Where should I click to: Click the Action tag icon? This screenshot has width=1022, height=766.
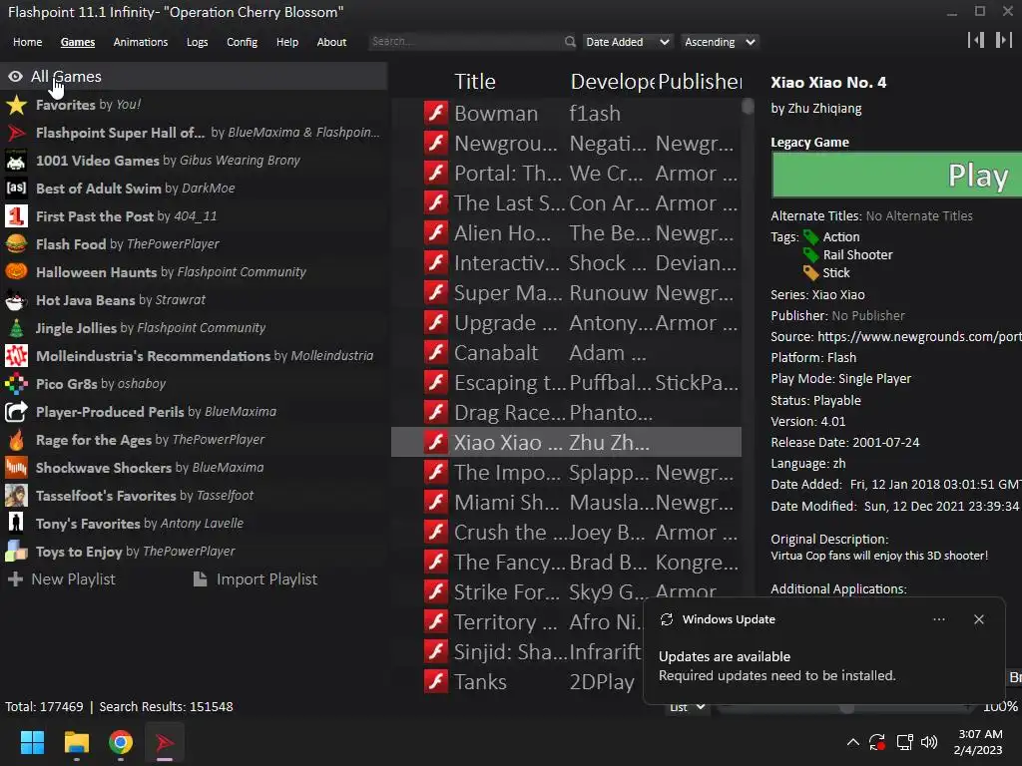pyautogui.click(x=810, y=237)
